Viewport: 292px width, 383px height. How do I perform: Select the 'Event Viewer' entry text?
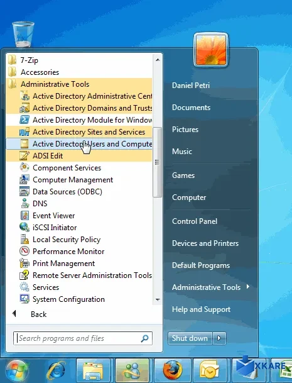tap(54, 216)
